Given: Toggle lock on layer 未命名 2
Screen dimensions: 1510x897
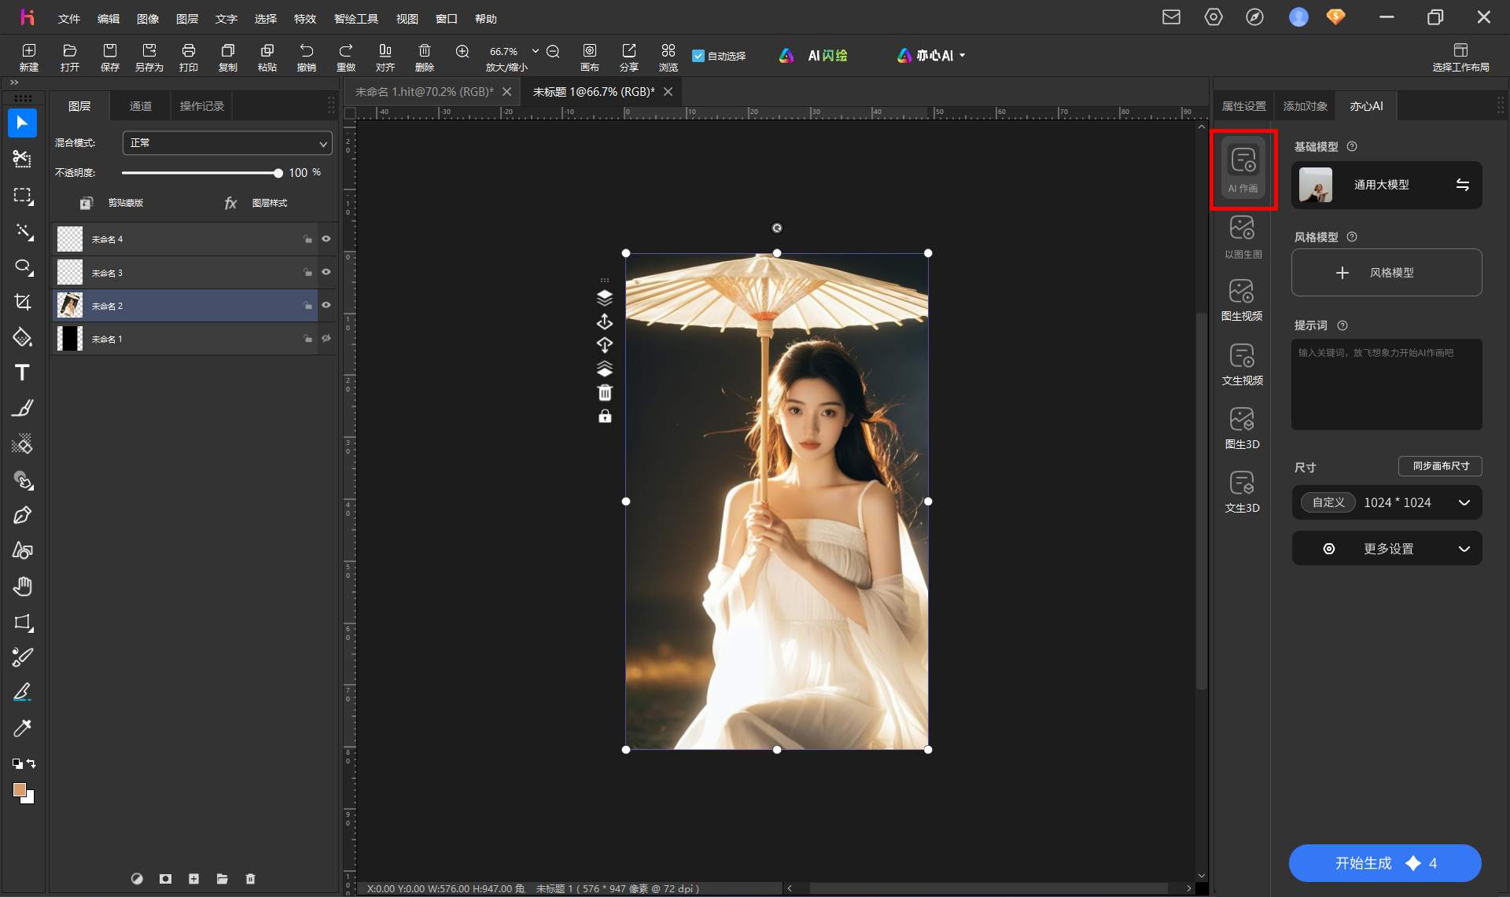Looking at the screenshot, I should click(308, 305).
